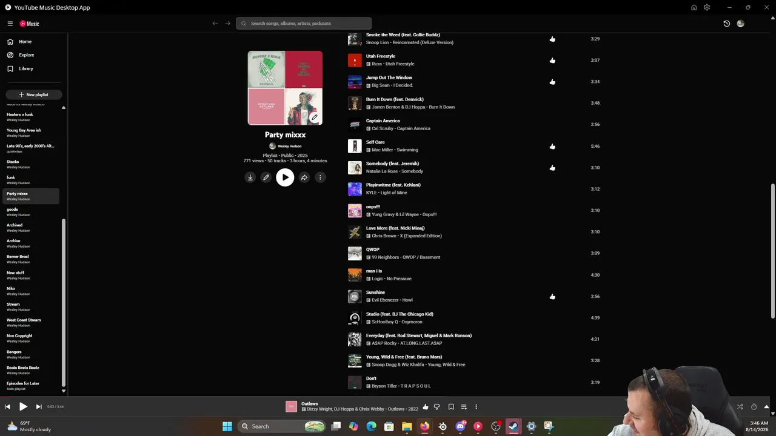Click the main page vertical scrollbar

click(772, 249)
